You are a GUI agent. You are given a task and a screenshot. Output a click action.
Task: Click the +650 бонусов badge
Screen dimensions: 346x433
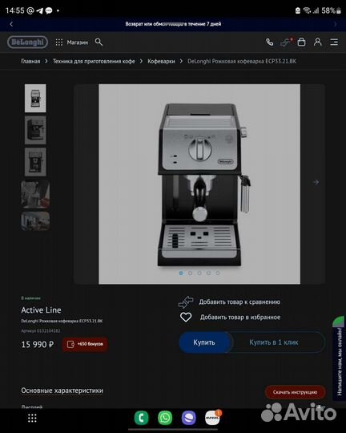(x=85, y=344)
